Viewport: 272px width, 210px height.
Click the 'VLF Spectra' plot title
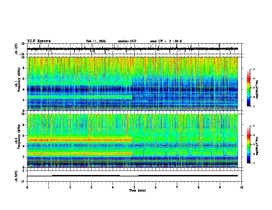(x=39, y=41)
